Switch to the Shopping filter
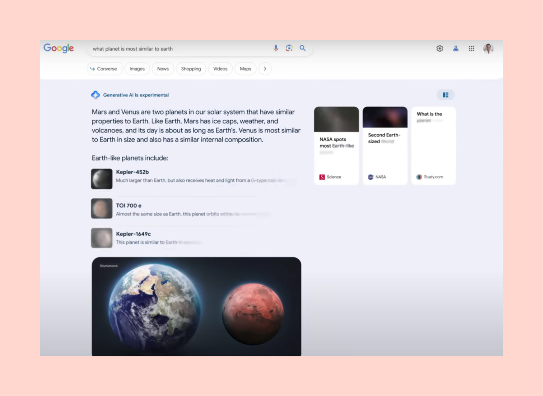The image size is (543, 396). (x=191, y=69)
